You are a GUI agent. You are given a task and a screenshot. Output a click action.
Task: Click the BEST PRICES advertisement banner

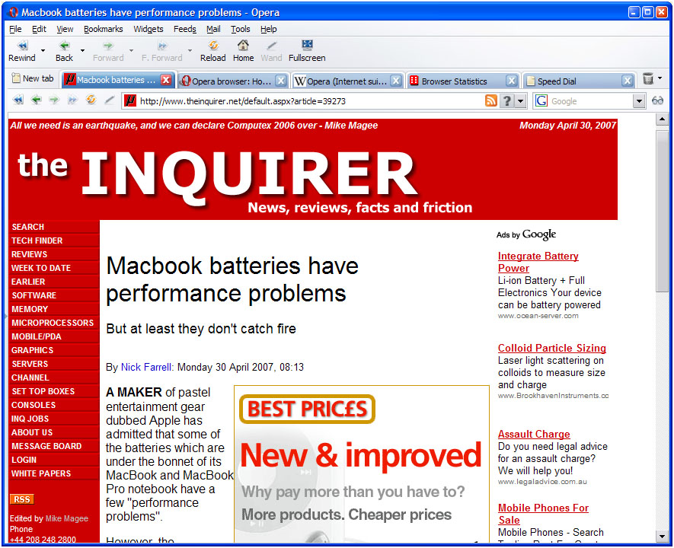click(362, 464)
